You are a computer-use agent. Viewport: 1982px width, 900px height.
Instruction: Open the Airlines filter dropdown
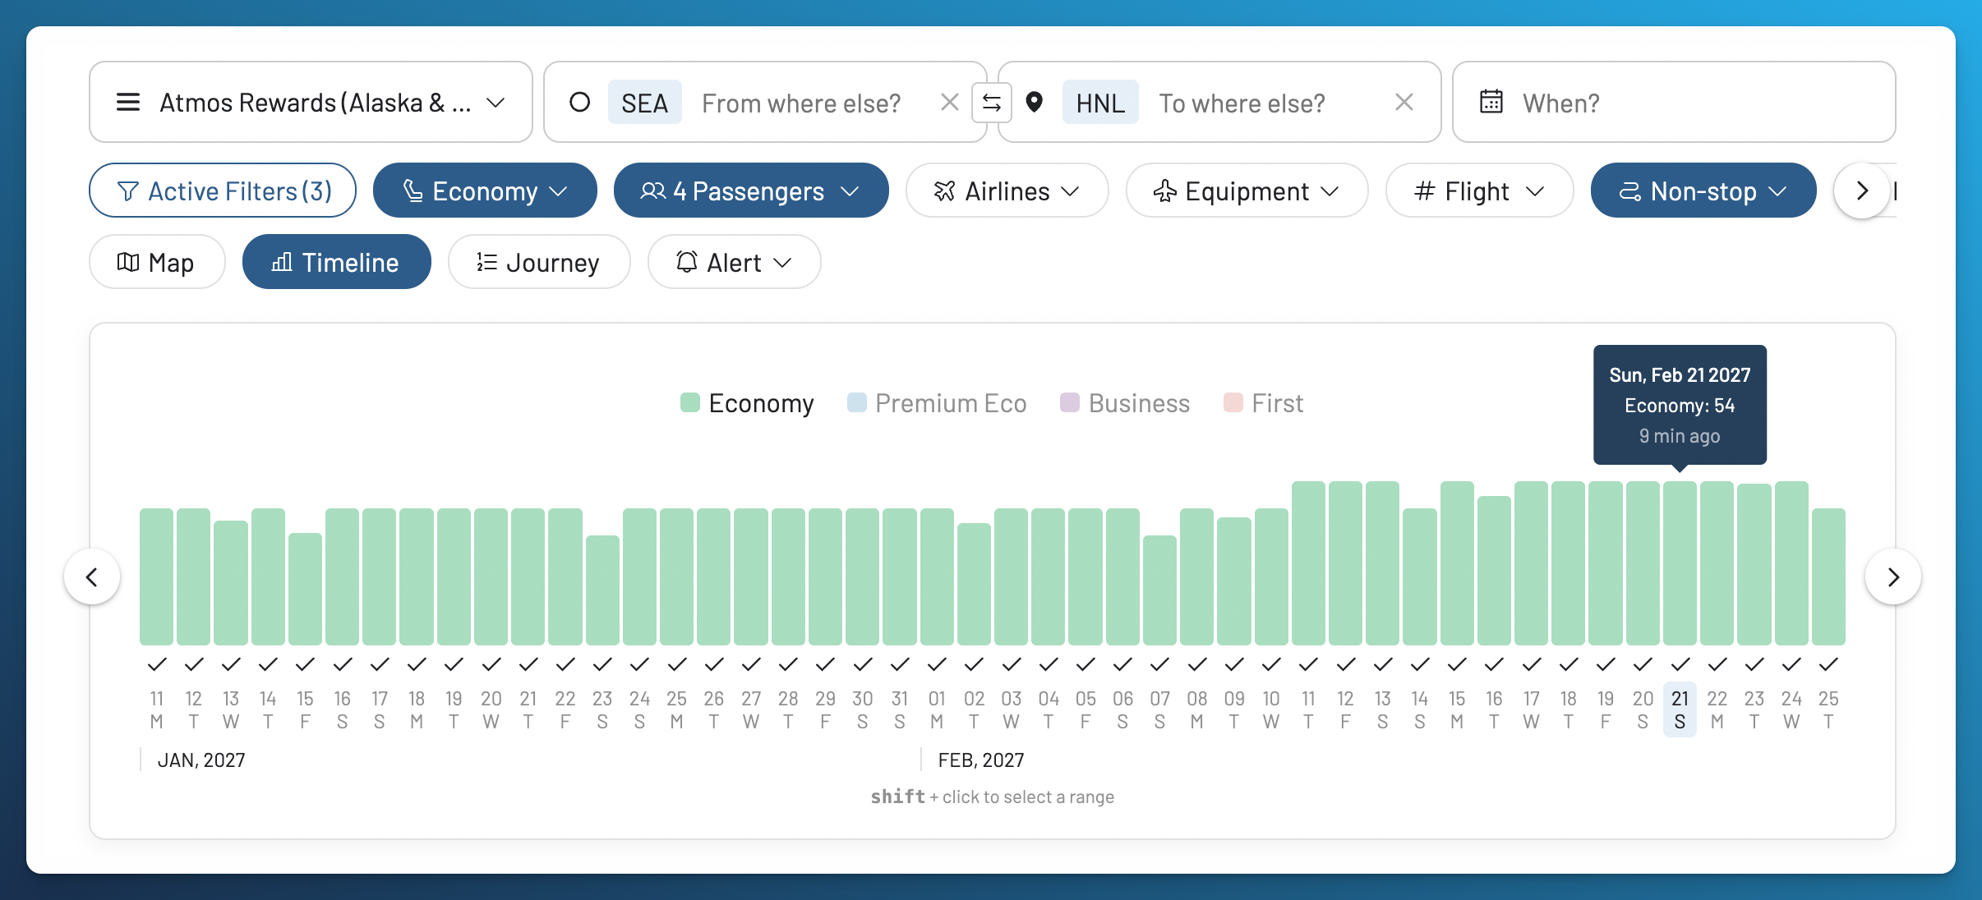click(1007, 191)
